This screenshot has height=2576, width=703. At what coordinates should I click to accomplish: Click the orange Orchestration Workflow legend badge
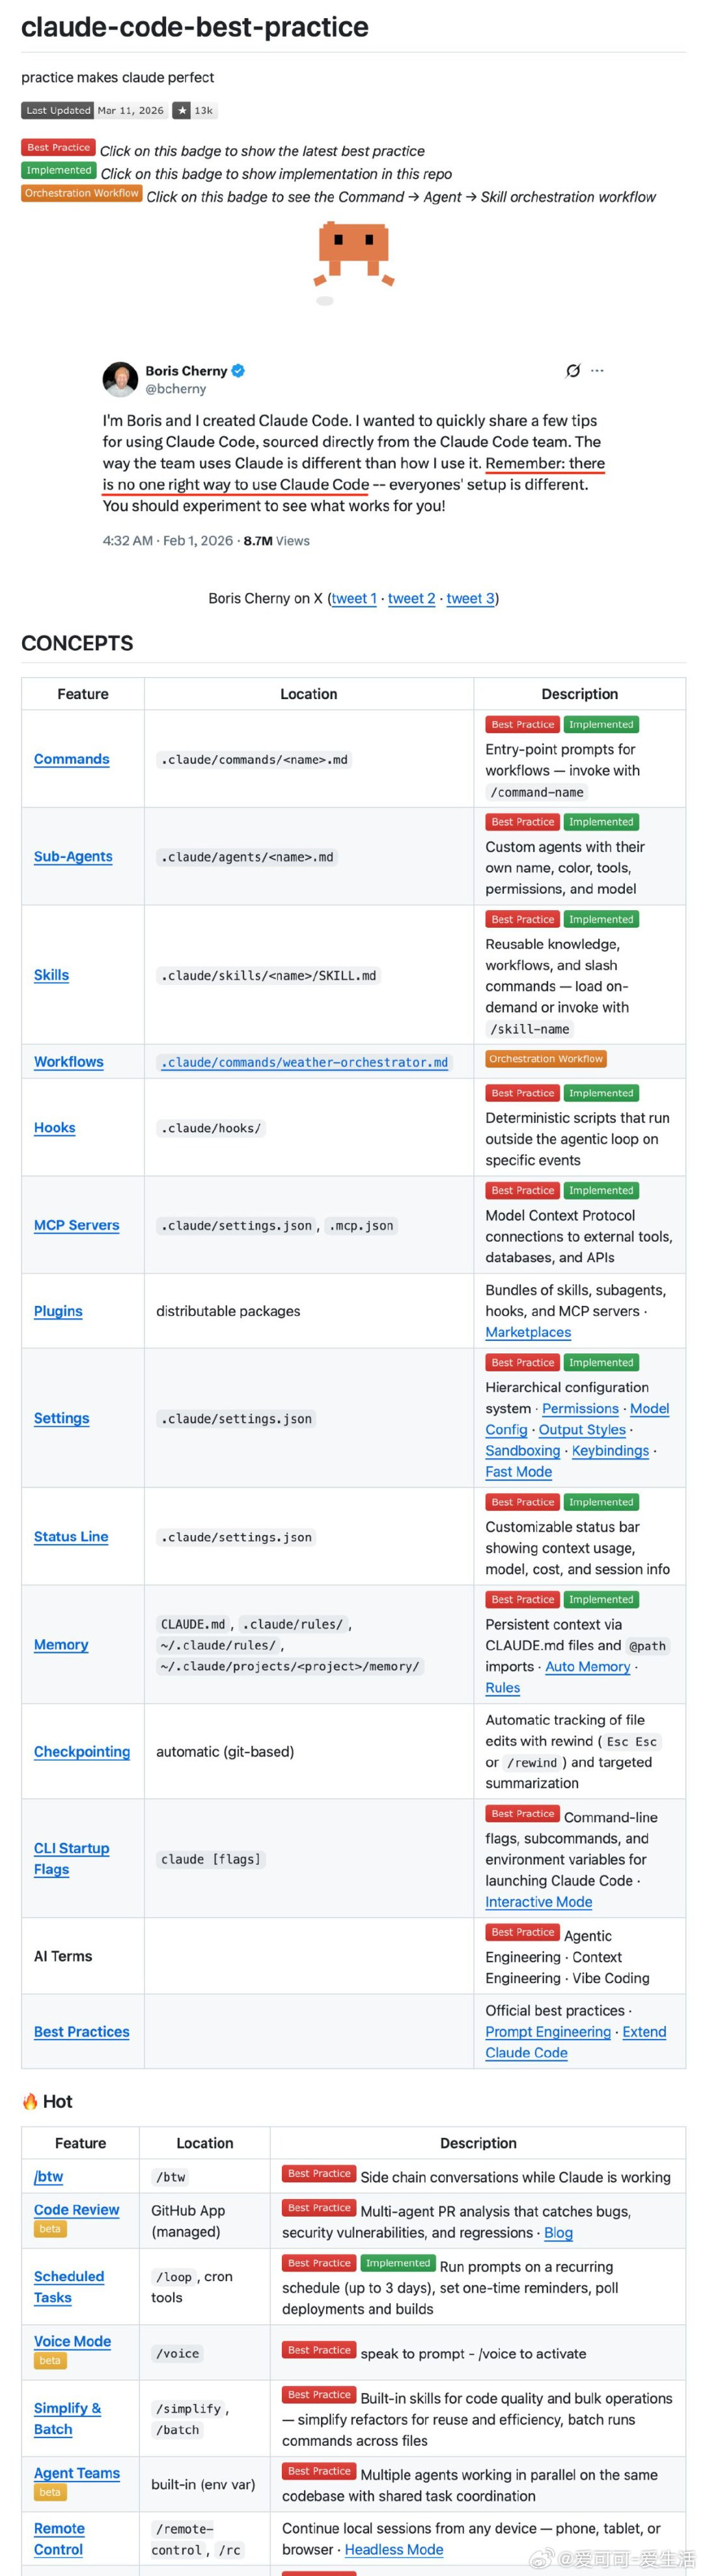tap(82, 193)
